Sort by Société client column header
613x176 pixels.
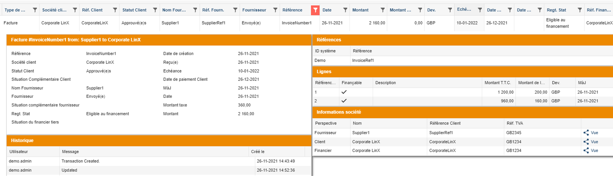click(x=54, y=10)
